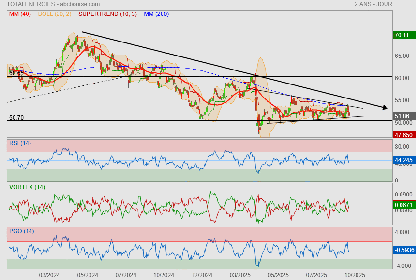The height and width of the screenshot is (280, 416).
Task: Click the blue 44.245 RSI value tag
Action: pyautogui.click(x=403, y=160)
